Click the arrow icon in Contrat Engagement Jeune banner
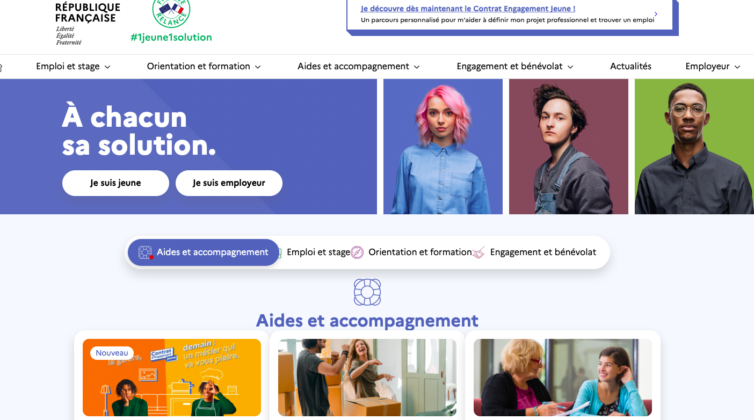This screenshot has height=420, width=754. coord(656,14)
